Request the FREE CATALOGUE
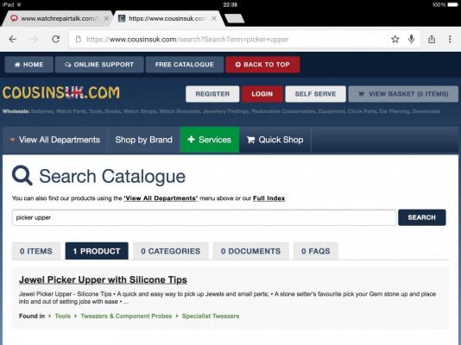The image size is (461, 345). (185, 65)
